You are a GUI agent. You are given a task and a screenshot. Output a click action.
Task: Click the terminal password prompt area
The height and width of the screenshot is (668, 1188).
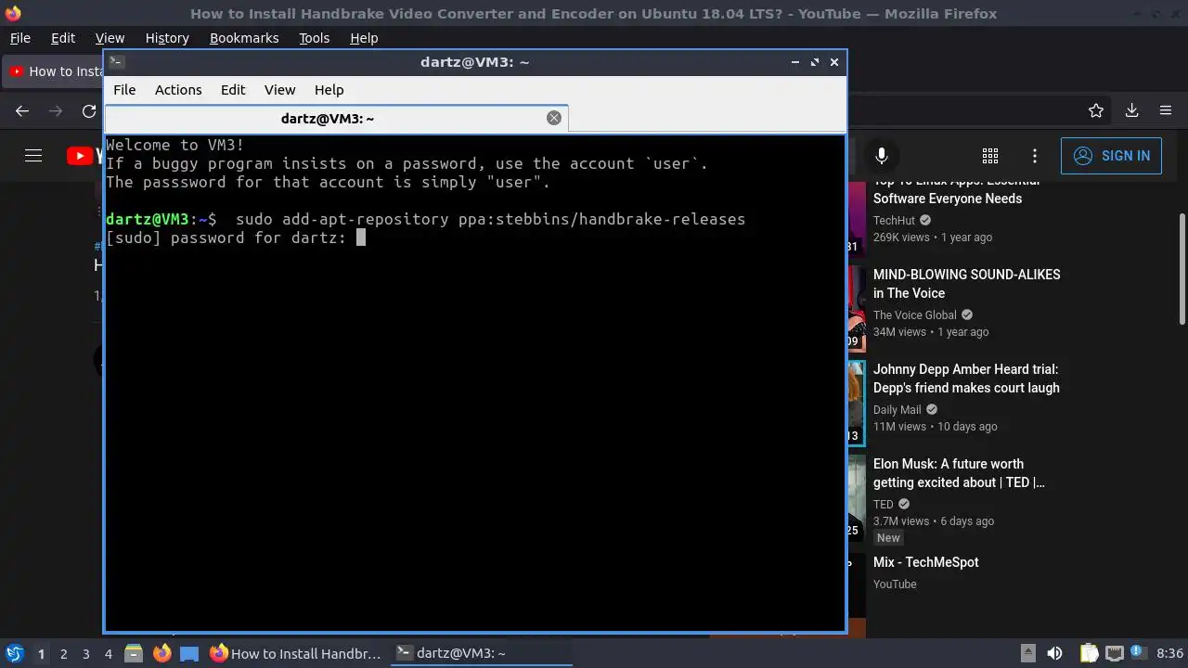tap(236, 238)
